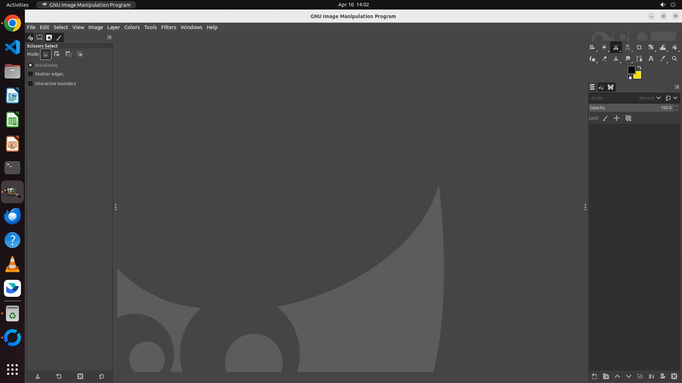
Task: Click the reset tool options button
Action: [x=101, y=377]
